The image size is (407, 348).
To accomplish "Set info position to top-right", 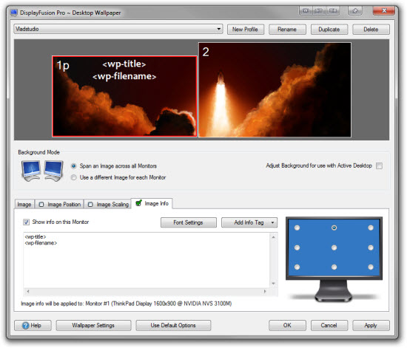I will pyautogui.click(x=371, y=228).
